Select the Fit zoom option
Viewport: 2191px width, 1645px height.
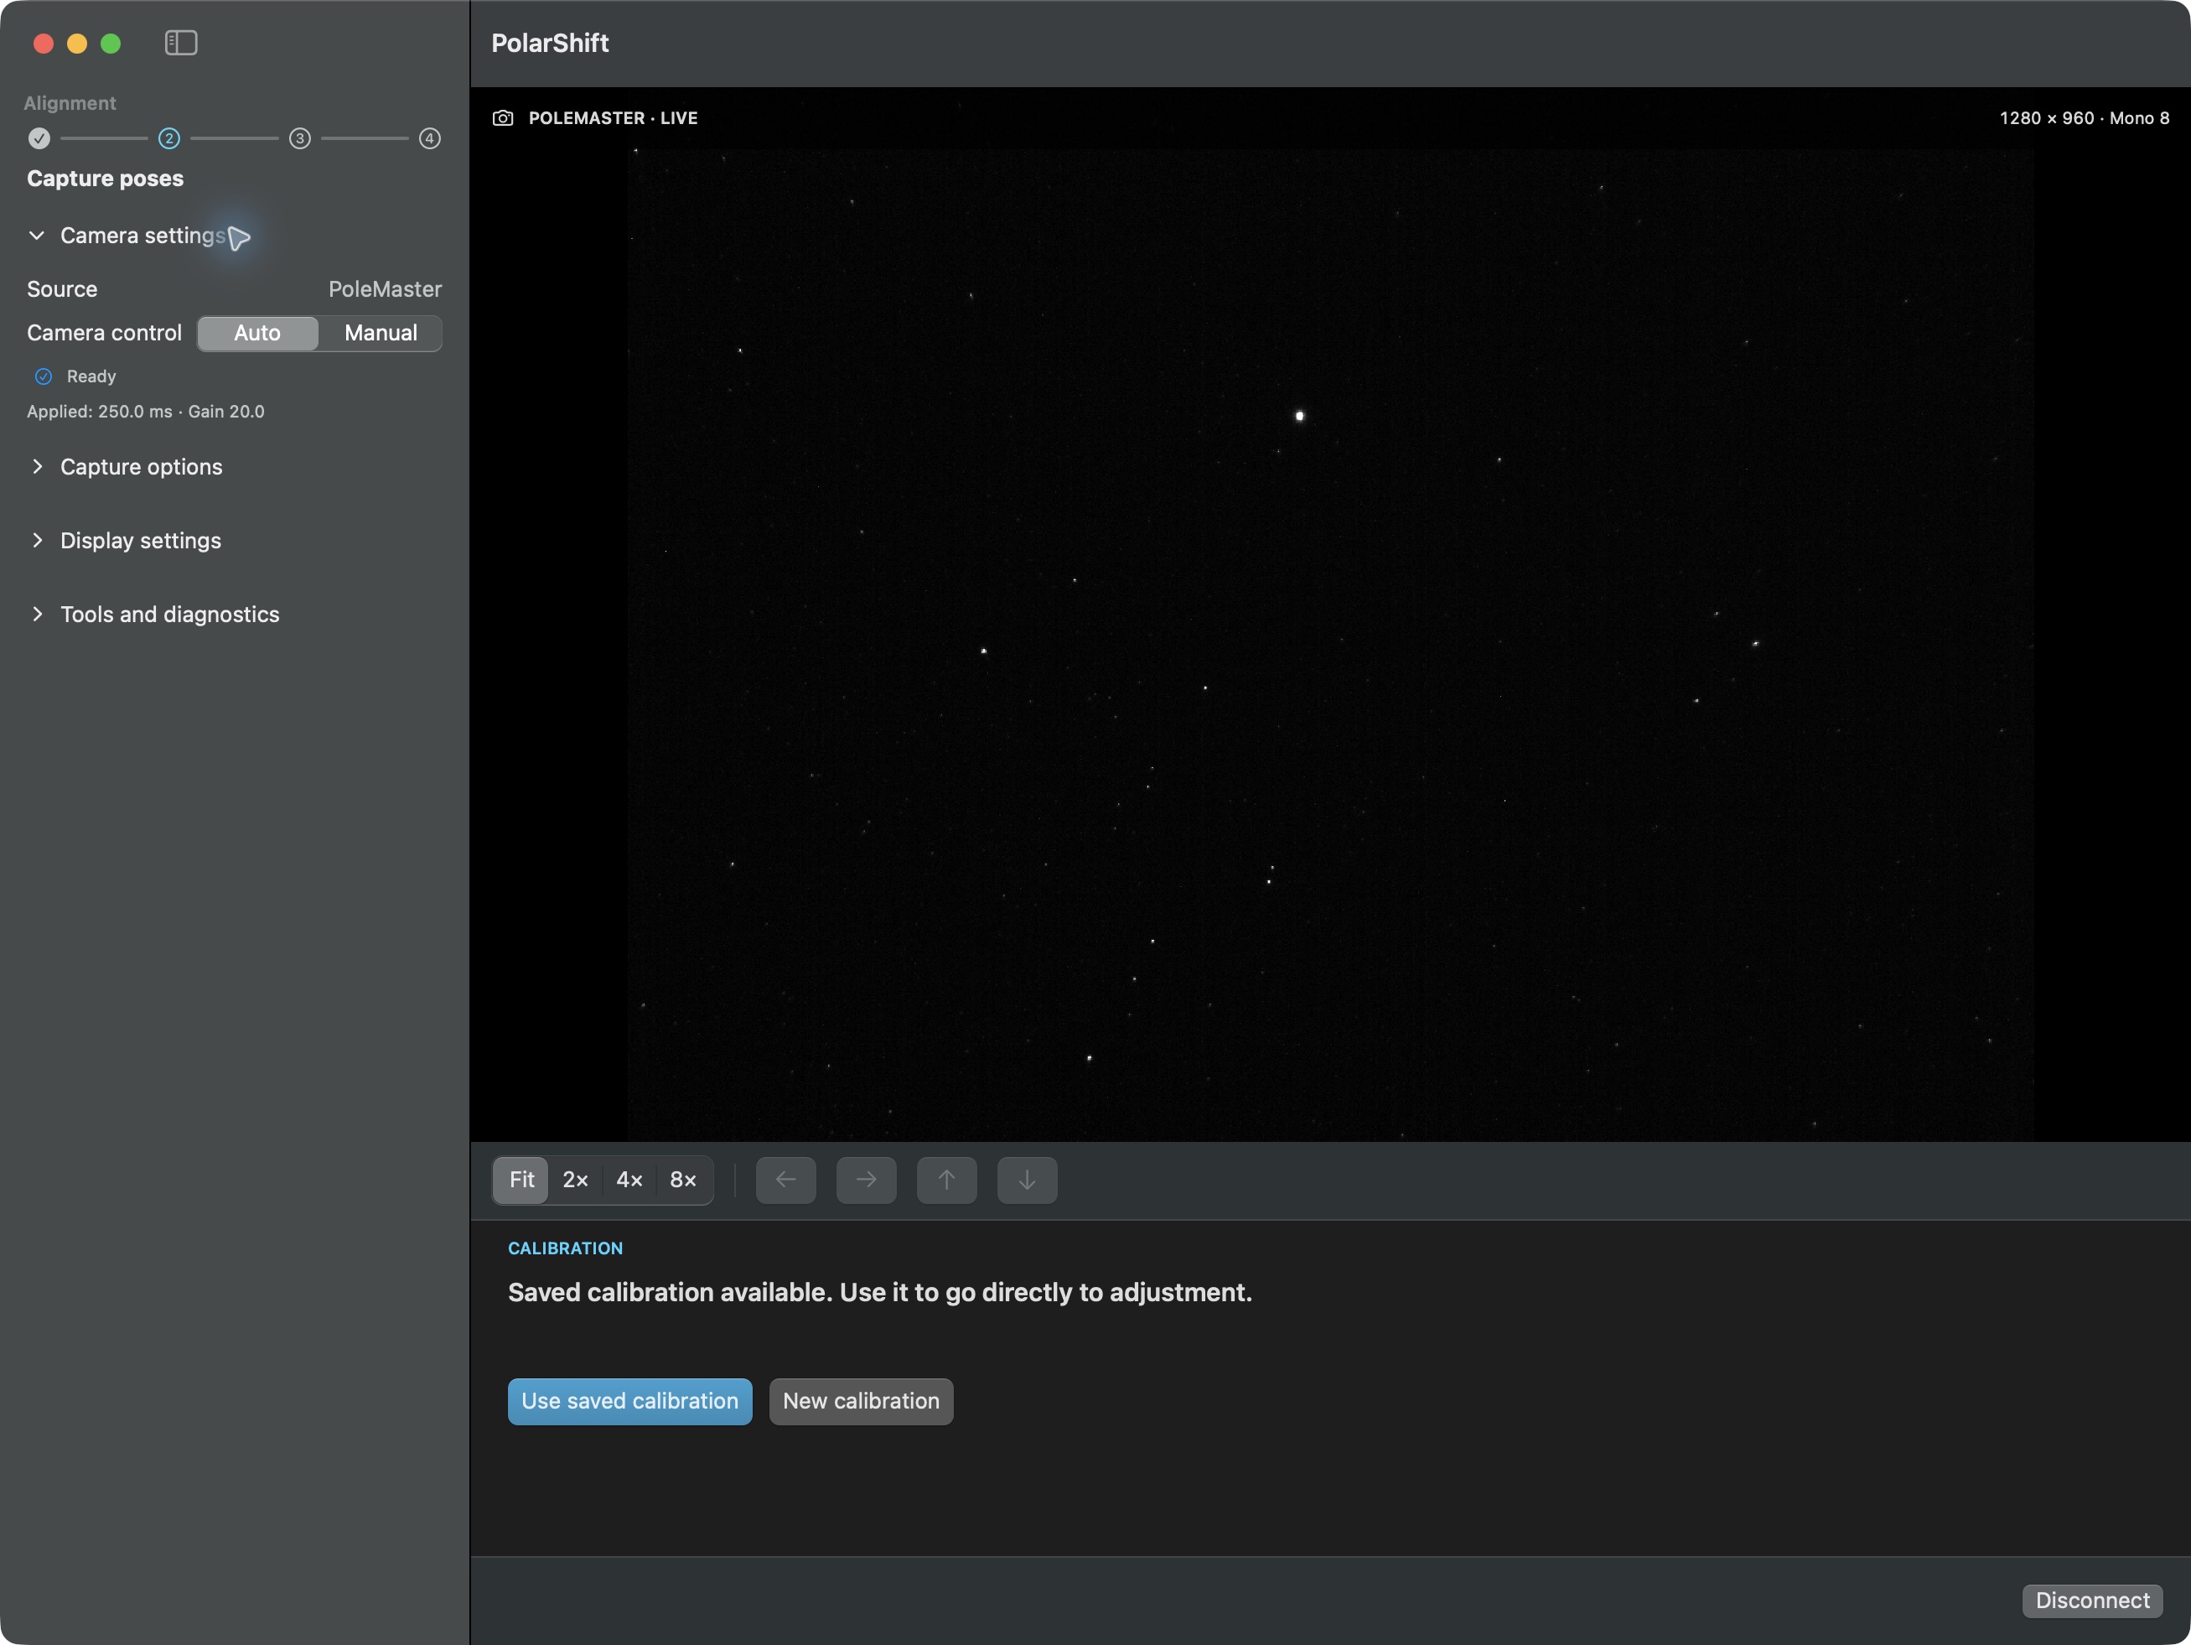[521, 1179]
